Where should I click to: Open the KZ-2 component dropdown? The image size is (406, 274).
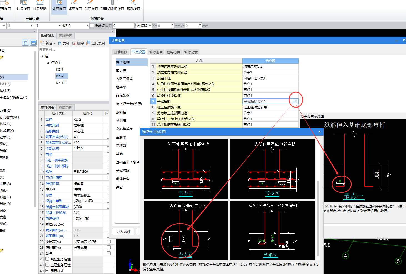click(87, 26)
